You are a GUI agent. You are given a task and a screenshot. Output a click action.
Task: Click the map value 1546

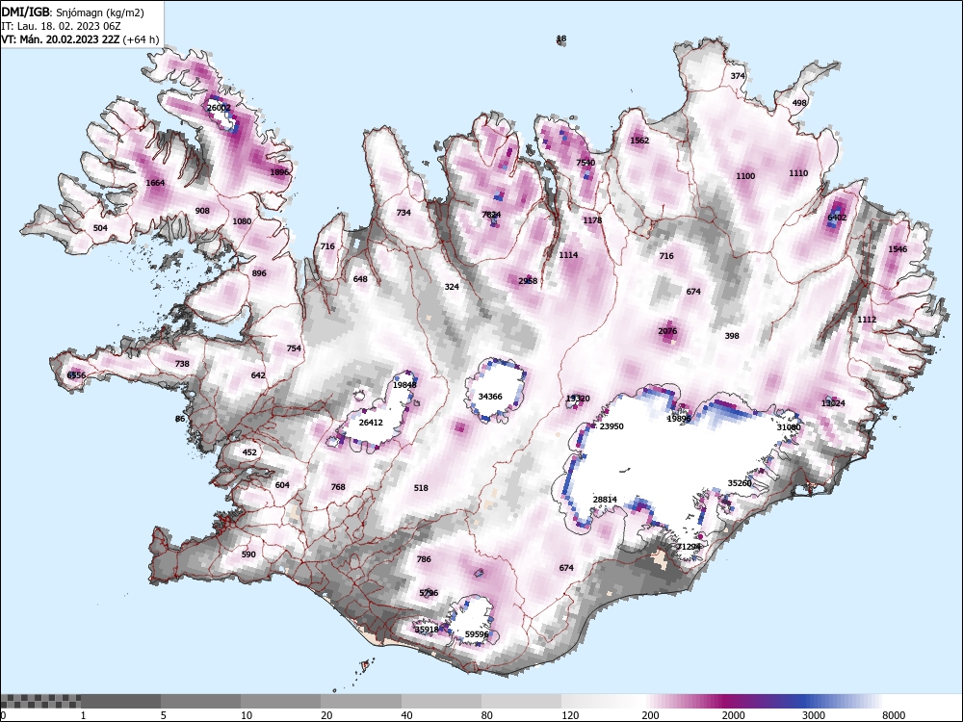pyautogui.click(x=898, y=249)
